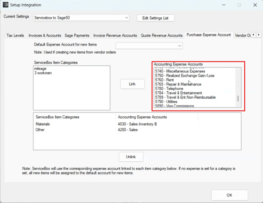The image size is (263, 203).
Task: Click 4030 - Sales Inventory B cell
Action: [x=137, y=124]
